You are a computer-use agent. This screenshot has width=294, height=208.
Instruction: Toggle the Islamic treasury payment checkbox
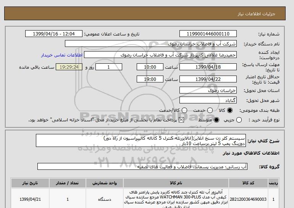tap(181, 120)
